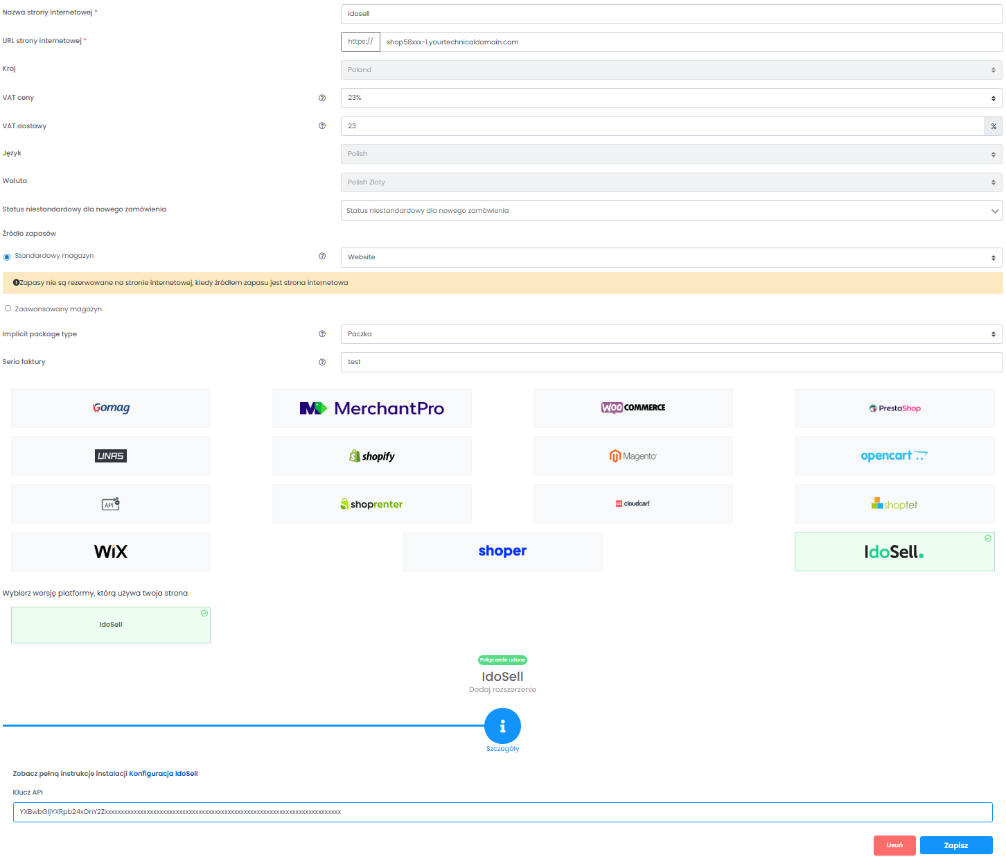Show help for Implicit package type
This screenshot has width=1006, height=857.
(x=322, y=334)
